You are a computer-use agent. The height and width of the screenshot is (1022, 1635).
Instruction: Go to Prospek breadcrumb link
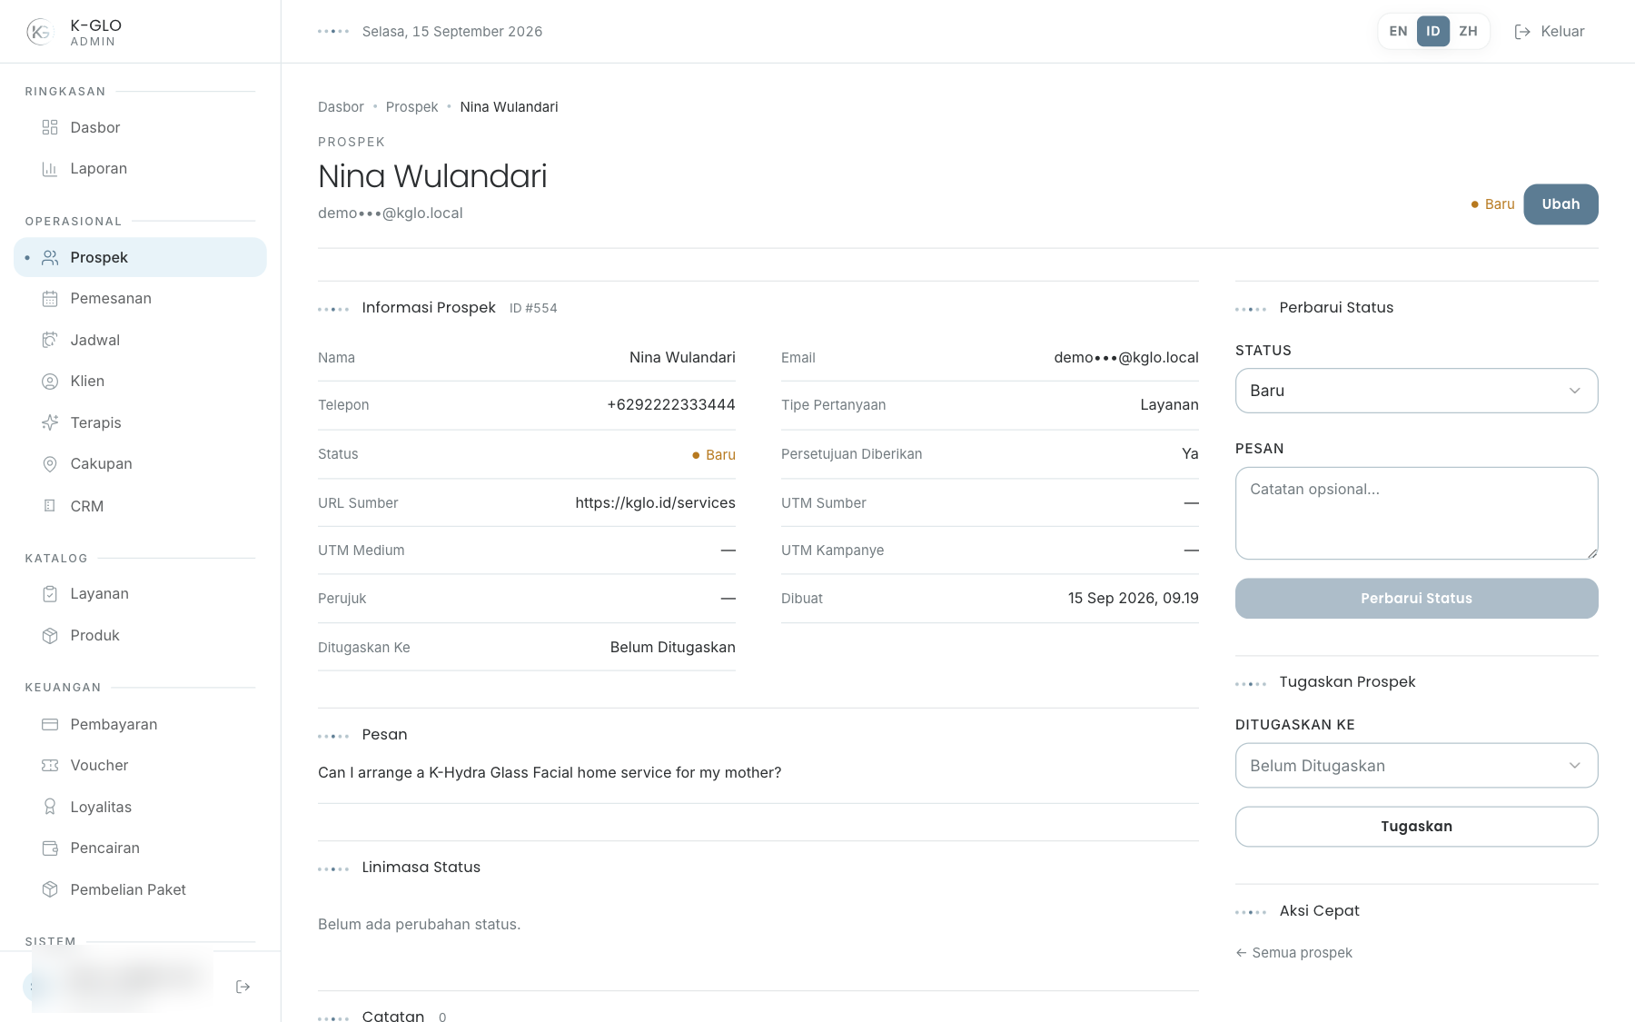coord(411,107)
